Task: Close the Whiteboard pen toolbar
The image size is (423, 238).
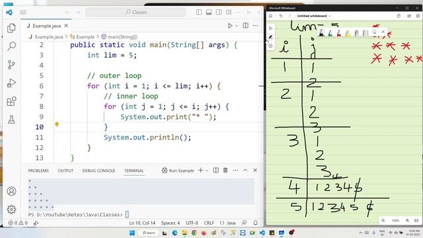Action: coord(383,32)
